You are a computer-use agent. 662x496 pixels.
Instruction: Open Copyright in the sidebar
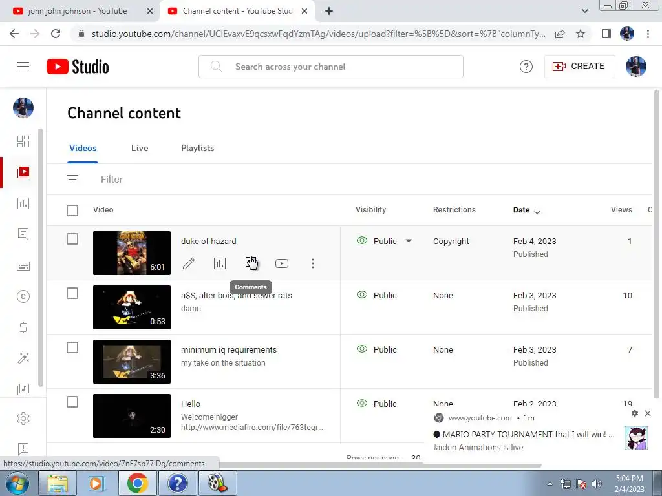[x=23, y=296]
